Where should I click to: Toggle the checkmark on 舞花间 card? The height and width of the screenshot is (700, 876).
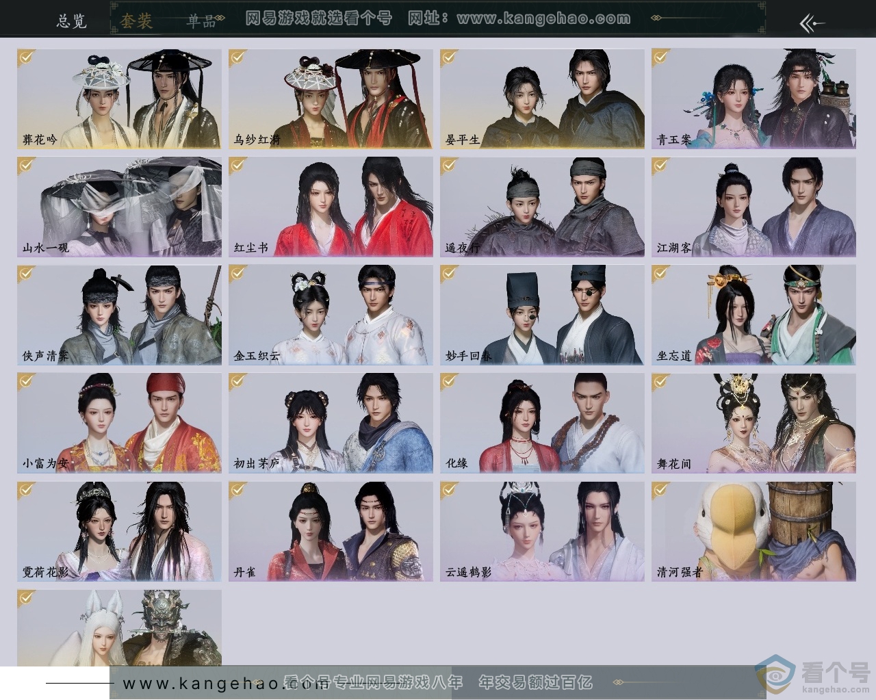click(661, 381)
